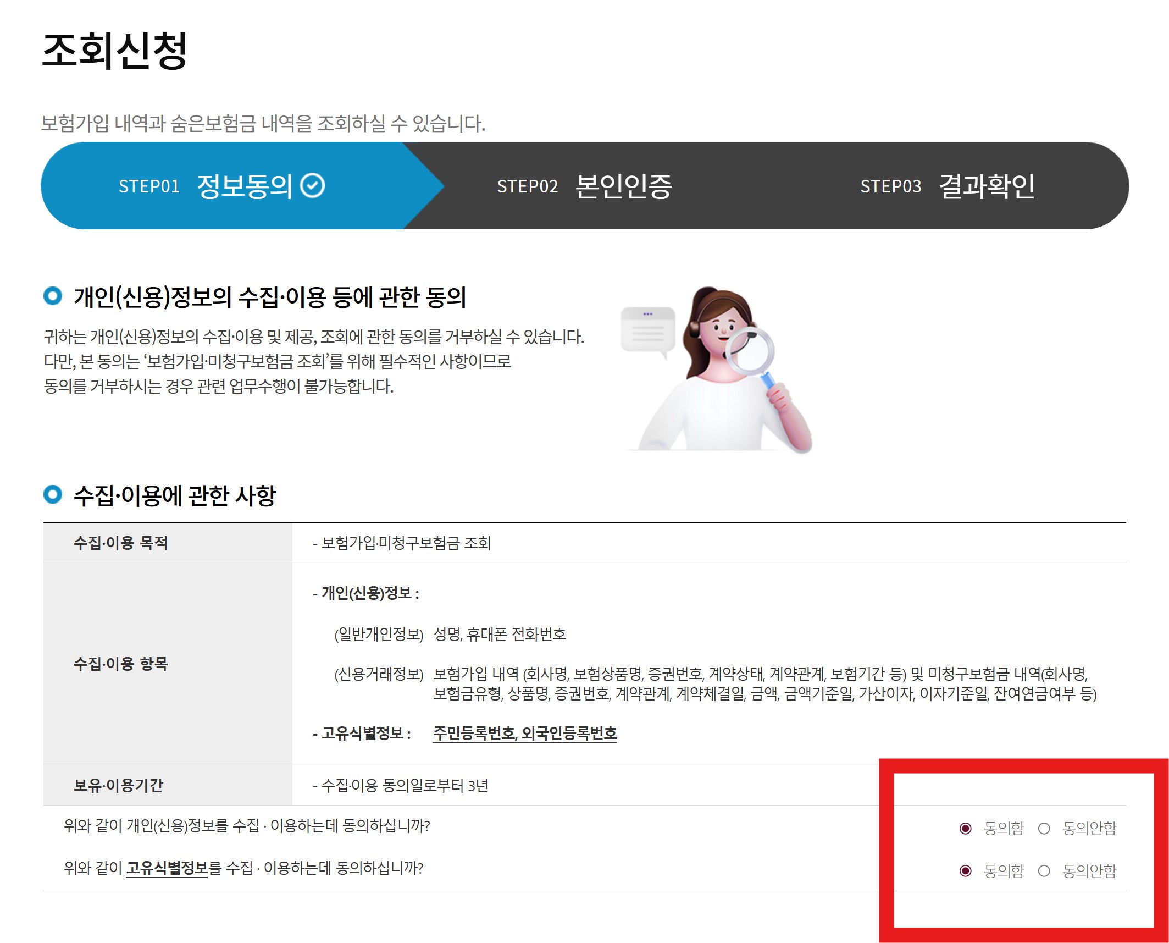
Task: Click the 조회신청 page title
Action: tap(114, 51)
